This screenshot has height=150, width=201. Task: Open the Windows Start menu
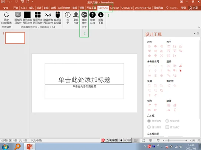pos(5,147)
